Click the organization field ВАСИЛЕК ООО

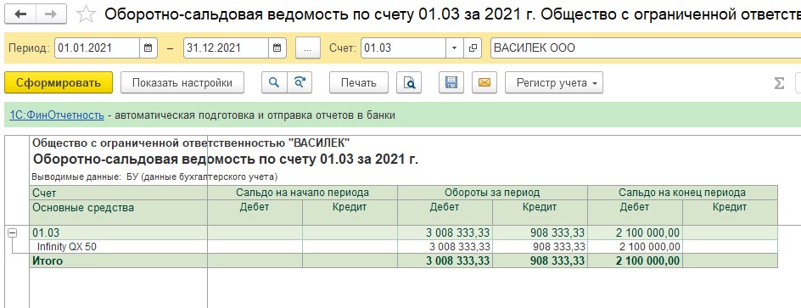click(646, 48)
